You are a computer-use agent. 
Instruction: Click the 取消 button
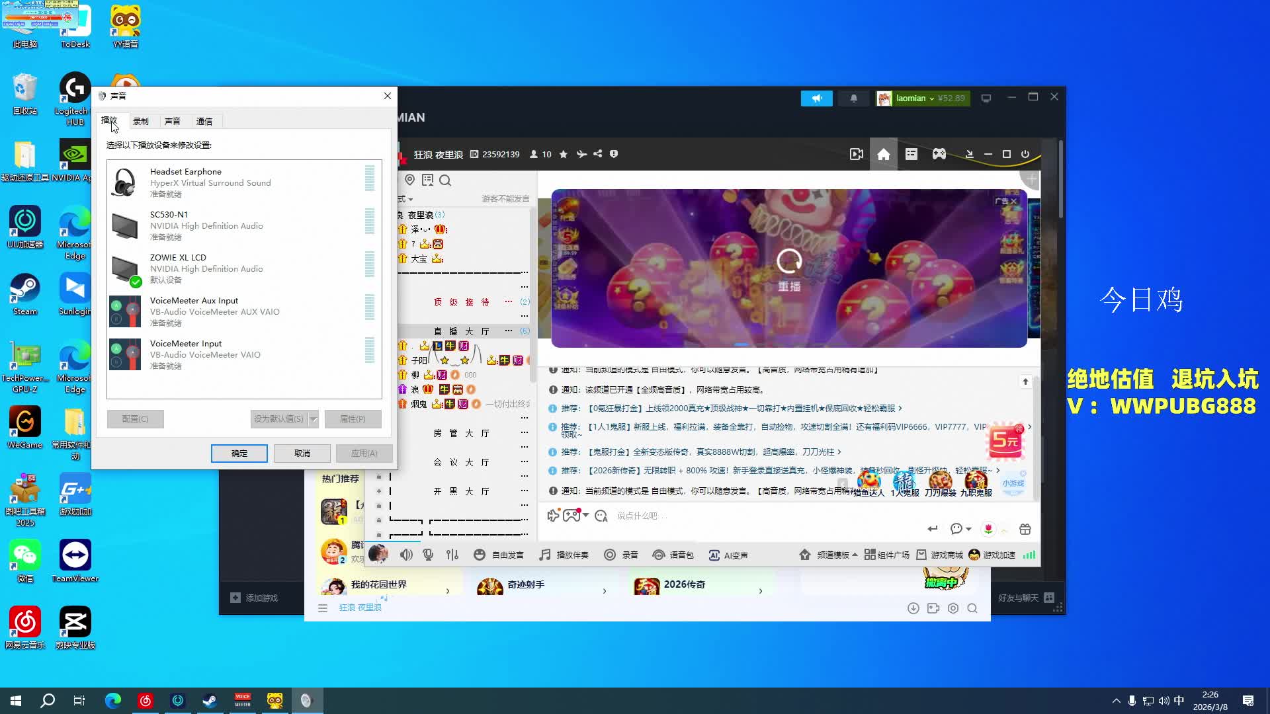(x=302, y=453)
